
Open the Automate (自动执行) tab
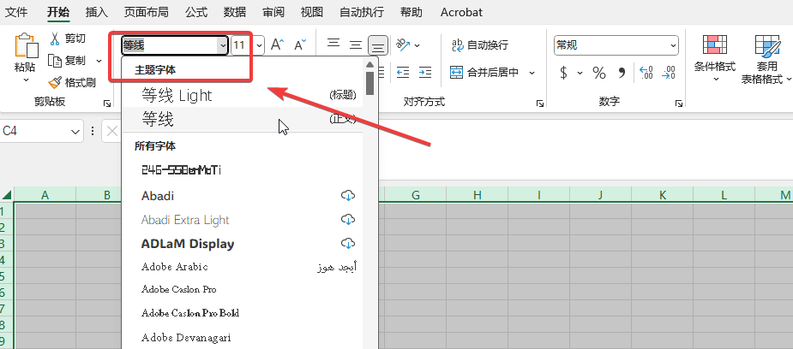tap(362, 12)
